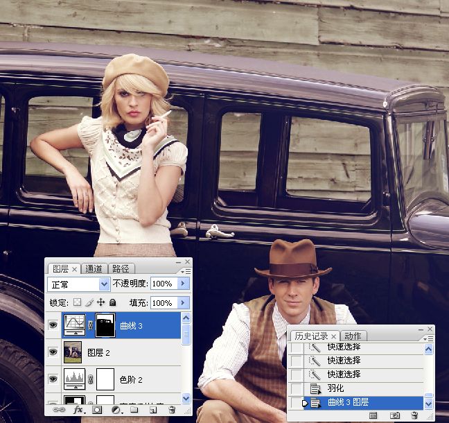This screenshot has height=423, width=449.
Task: Open the layer style fx menu
Action: pos(77,410)
